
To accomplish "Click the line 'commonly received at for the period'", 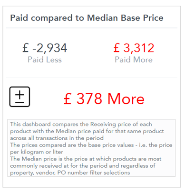I will click(x=83, y=166).
